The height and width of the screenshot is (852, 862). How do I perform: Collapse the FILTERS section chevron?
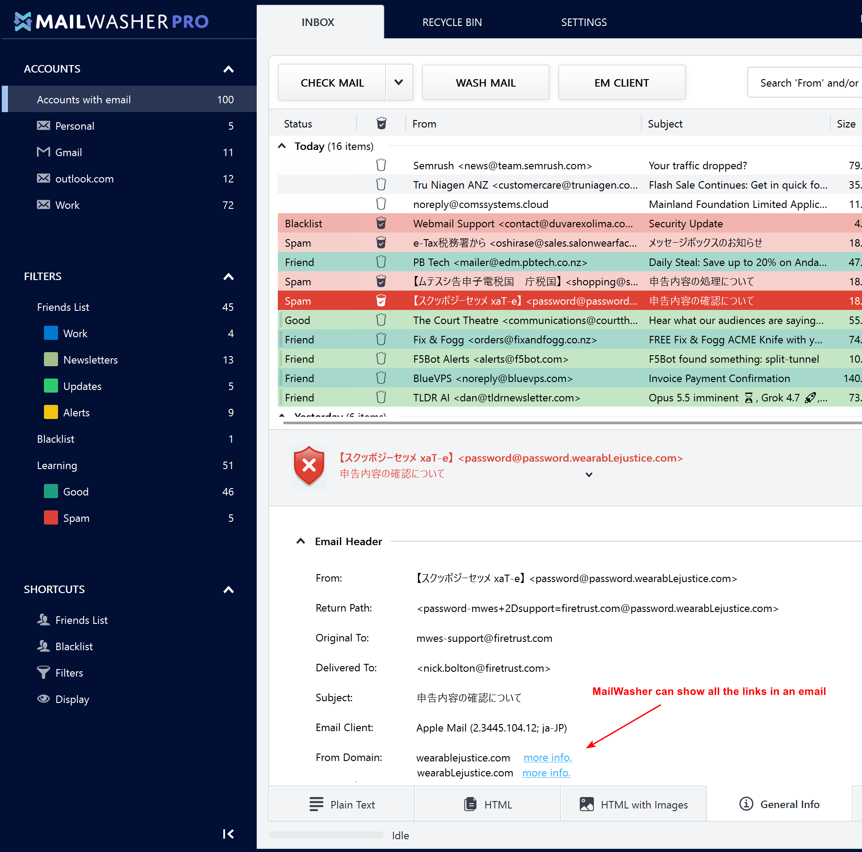[x=229, y=277]
